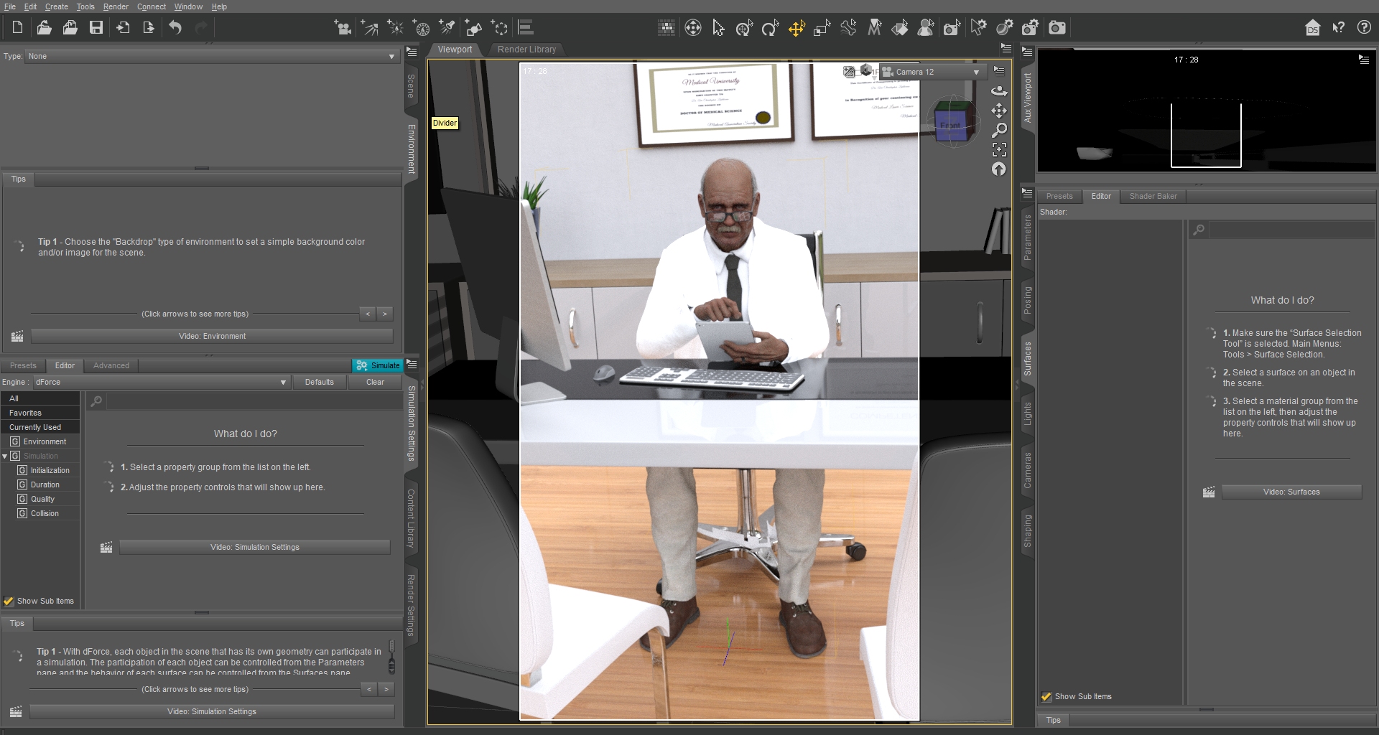The height and width of the screenshot is (735, 1379).
Task: Toggle Show Sub Items in Simulation Settings
Action: click(9, 601)
